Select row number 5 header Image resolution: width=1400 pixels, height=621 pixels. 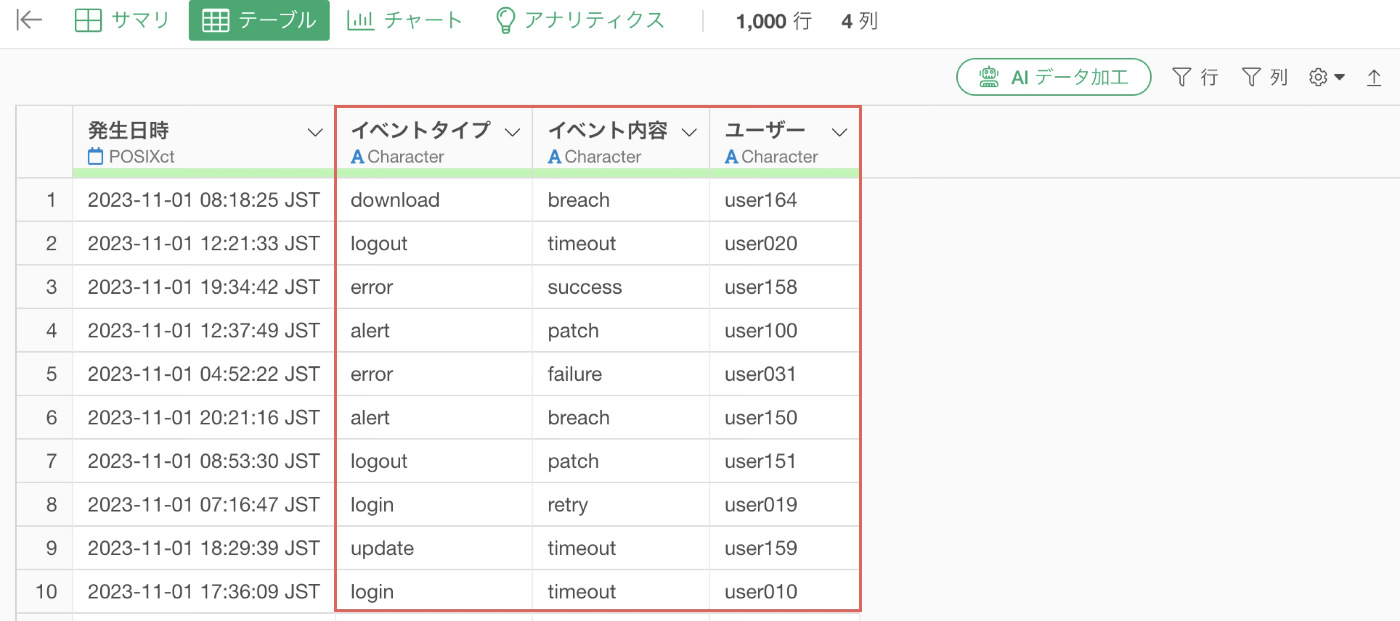point(51,374)
